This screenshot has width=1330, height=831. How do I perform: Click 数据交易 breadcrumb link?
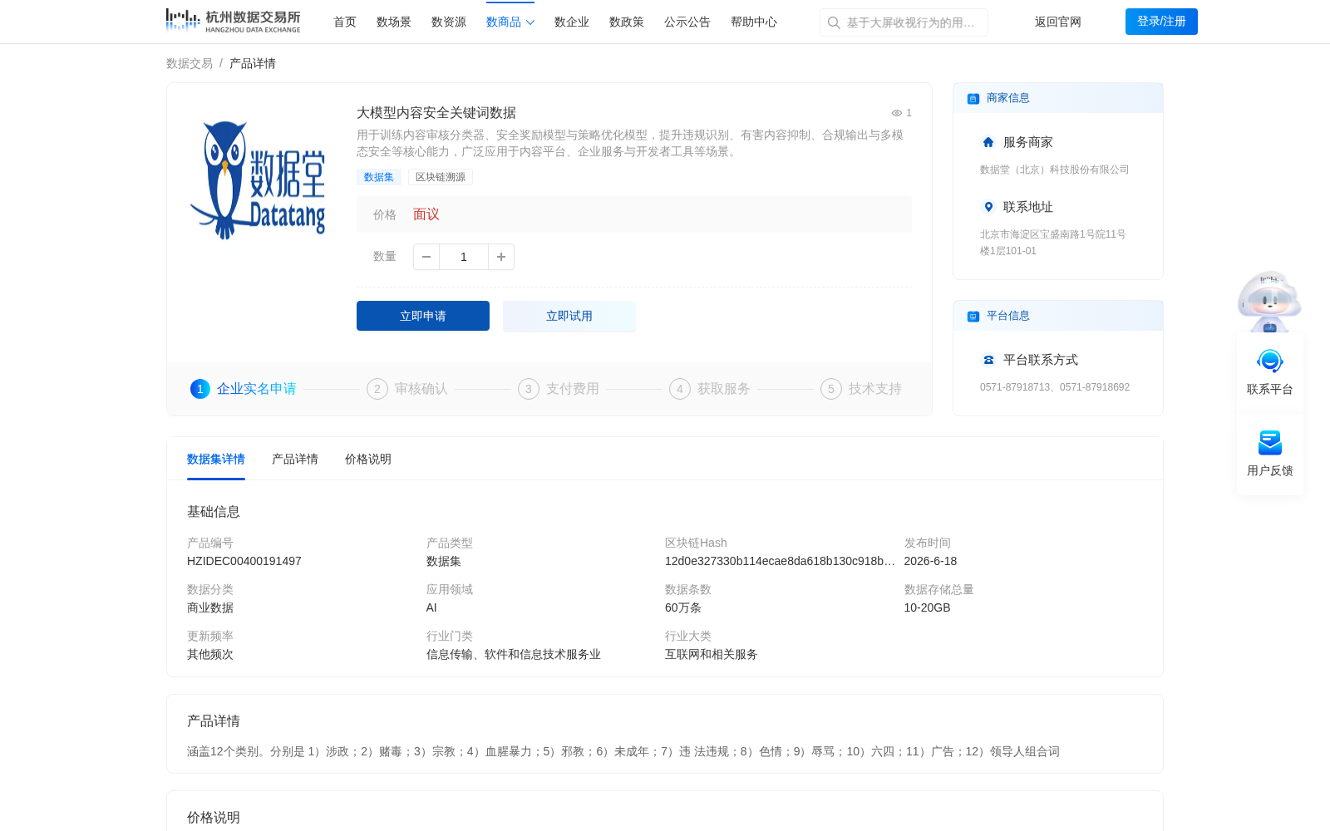(x=190, y=63)
